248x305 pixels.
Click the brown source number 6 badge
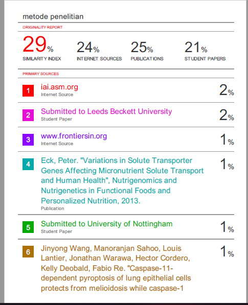(x=28, y=252)
